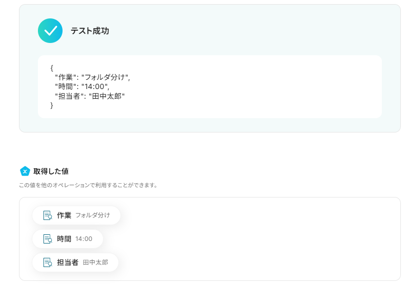
Task: Click the green checkmark success icon
Action: coord(50,31)
